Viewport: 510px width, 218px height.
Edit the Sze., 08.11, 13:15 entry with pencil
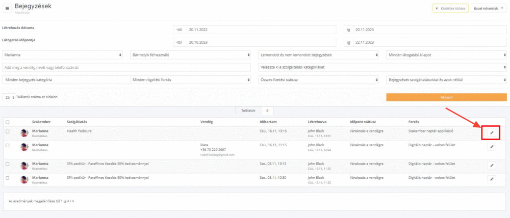[492, 166]
